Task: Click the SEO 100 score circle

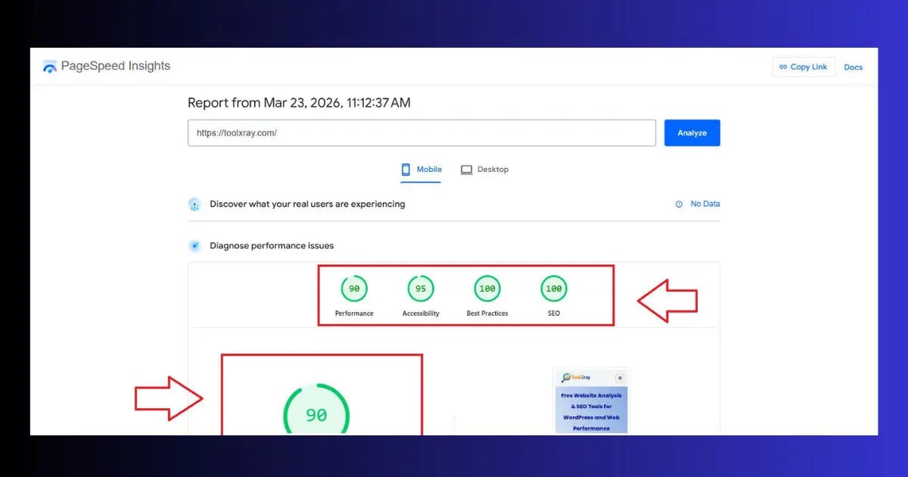Action: [x=553, y=288]
